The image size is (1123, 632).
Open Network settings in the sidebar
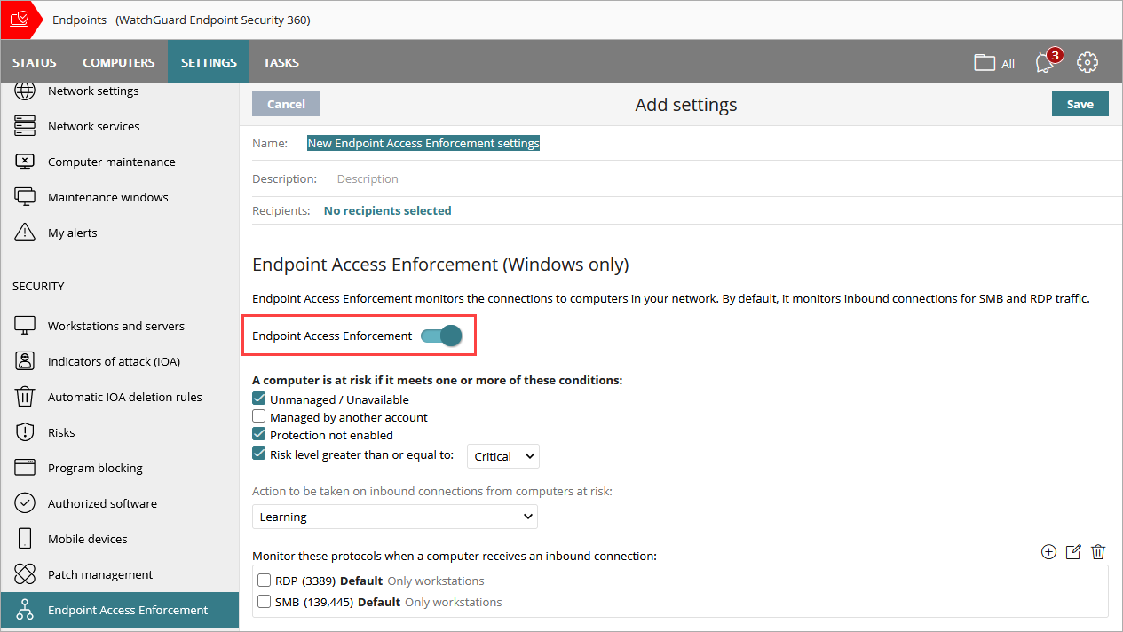(x=93, y=91)
